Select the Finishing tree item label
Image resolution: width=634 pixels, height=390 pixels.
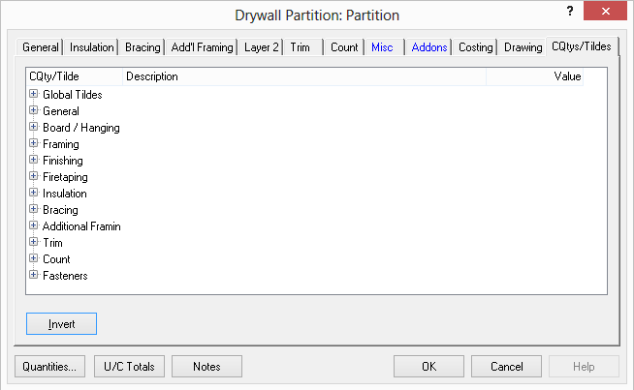pyautogui.click(x=62, y=161)
